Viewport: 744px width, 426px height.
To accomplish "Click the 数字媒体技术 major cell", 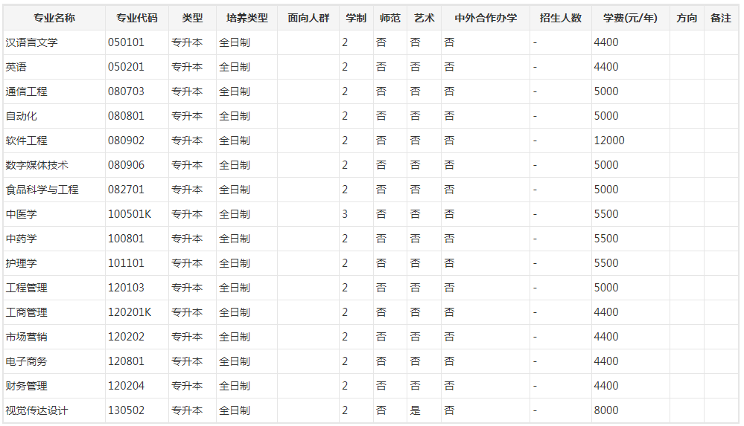I will coord(36,165).
